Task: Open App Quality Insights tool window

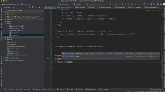Action: [39, 89]
